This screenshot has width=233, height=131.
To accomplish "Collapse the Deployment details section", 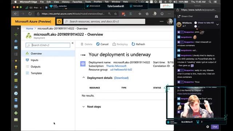I will point(83,78).
